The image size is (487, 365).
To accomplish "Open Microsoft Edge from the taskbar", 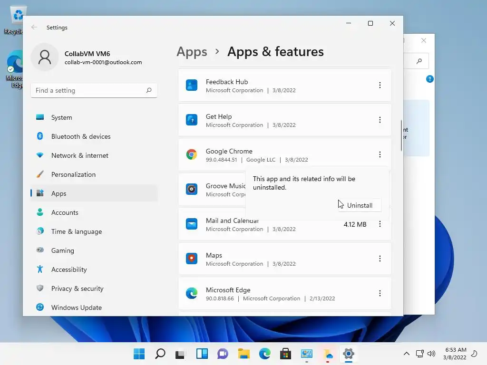I will pos(264,354).
